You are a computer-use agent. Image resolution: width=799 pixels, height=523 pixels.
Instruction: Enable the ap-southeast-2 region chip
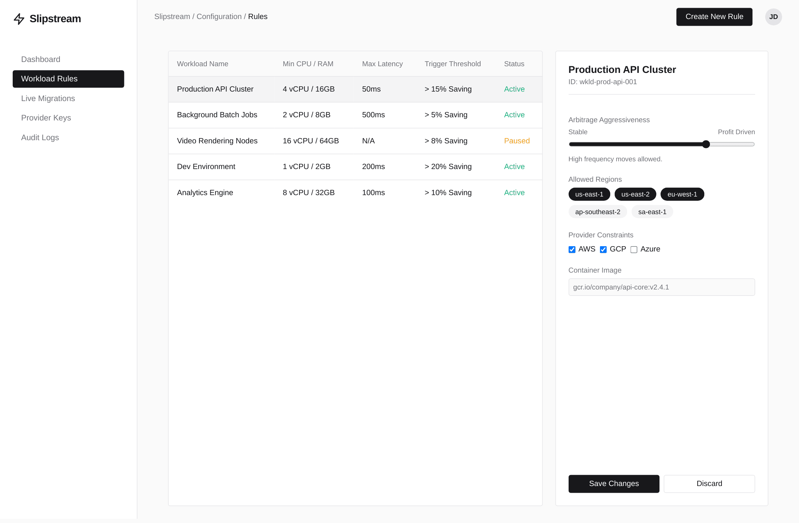tap(597, 212)
